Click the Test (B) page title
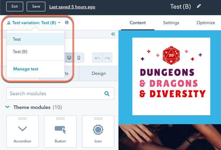 click(x=180, y=6)
